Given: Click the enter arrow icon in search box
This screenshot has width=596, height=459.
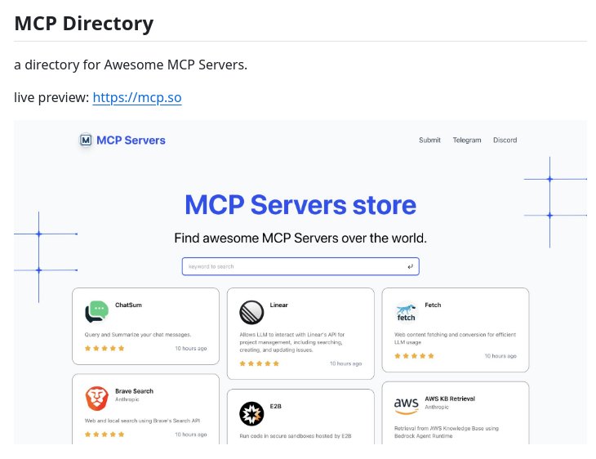Looking at the screenshot, I should coord(410,266).
